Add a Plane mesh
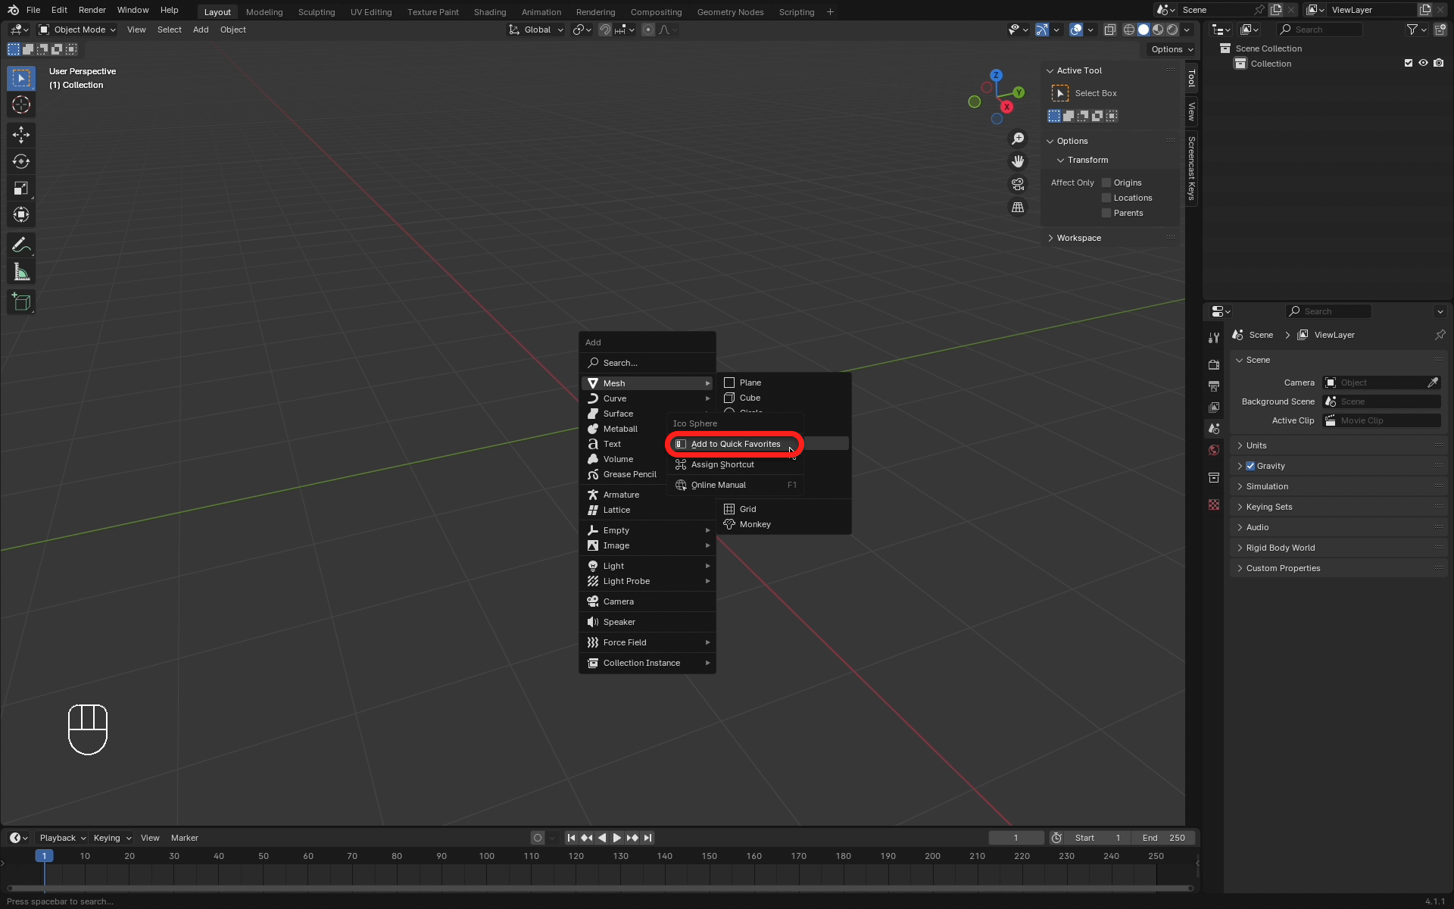Screen dimensions: 1454x909 coord(784,383)
